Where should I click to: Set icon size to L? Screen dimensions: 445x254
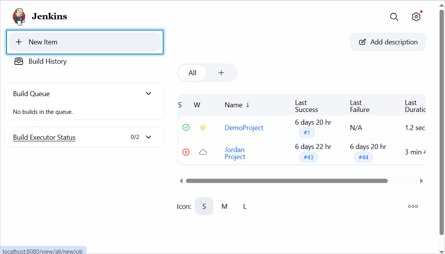pyautogui.click(x=245, y=207)
